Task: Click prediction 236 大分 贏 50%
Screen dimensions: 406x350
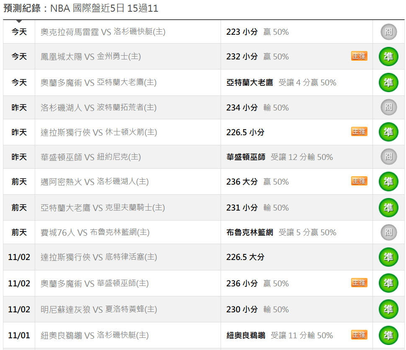Action: [x=258, y=182]
